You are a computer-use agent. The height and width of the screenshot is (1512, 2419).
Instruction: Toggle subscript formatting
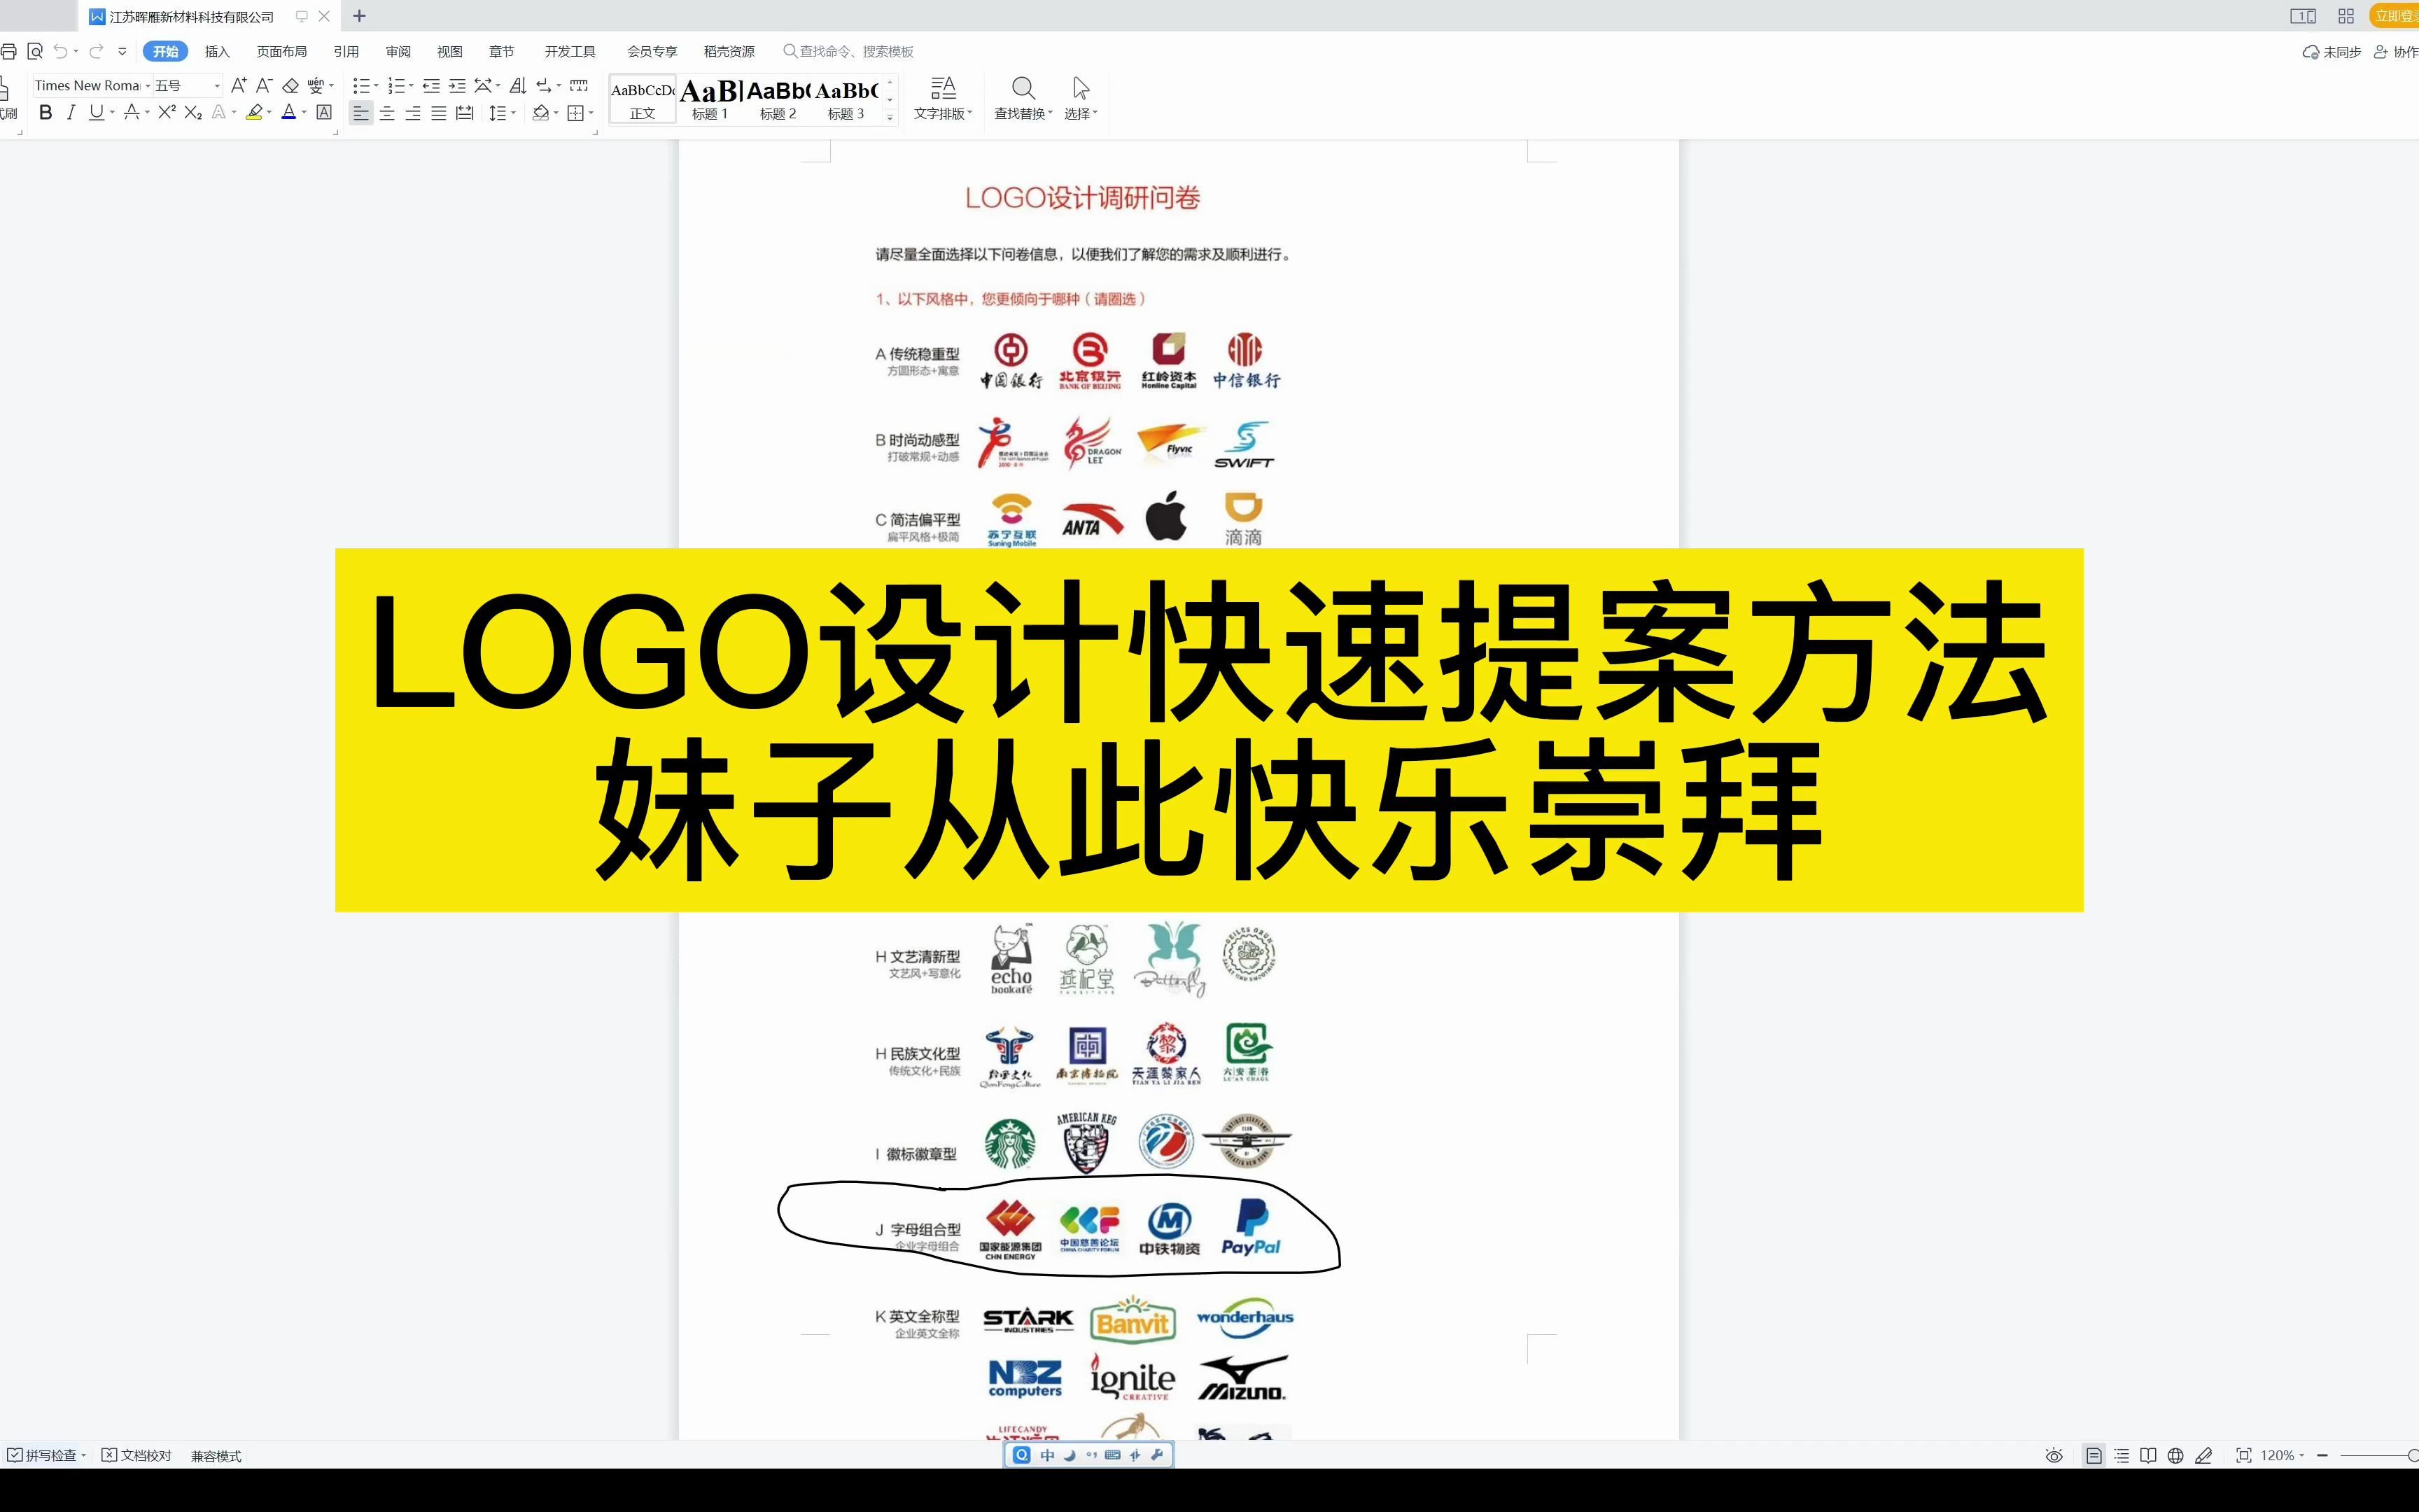[193, 113]
